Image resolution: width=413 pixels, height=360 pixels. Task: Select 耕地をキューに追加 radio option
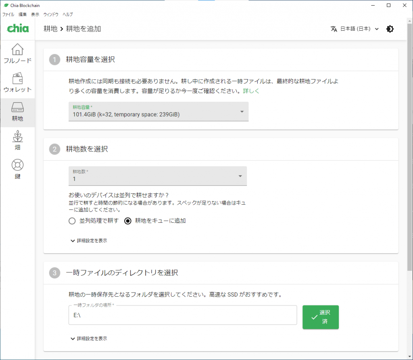[128, 221]
